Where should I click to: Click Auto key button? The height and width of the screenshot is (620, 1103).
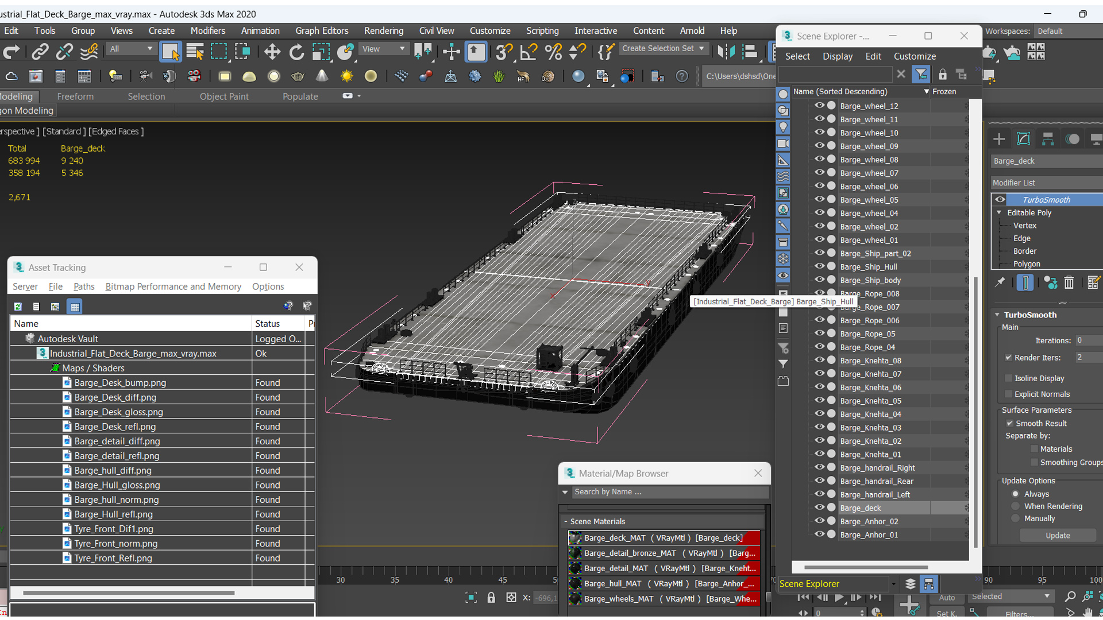click(947, 598)
